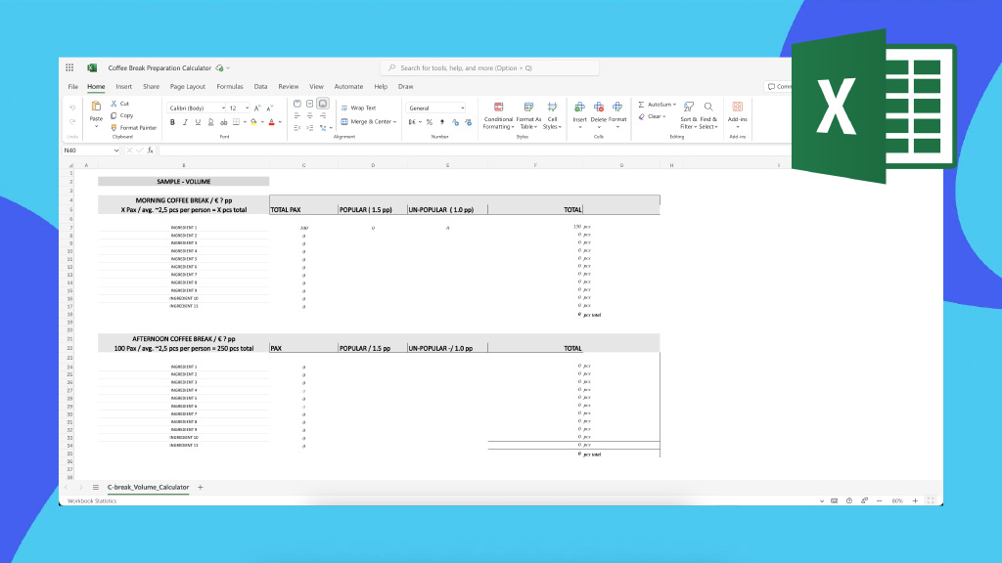Toggle top vertical alignment
Image resolution: width=1002 pixels, height=563 pixels.
point(297,104)
